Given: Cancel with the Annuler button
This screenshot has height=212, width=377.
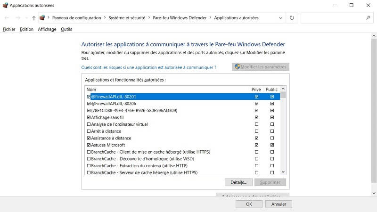Looking at the screenshot, I should (279, 204).
